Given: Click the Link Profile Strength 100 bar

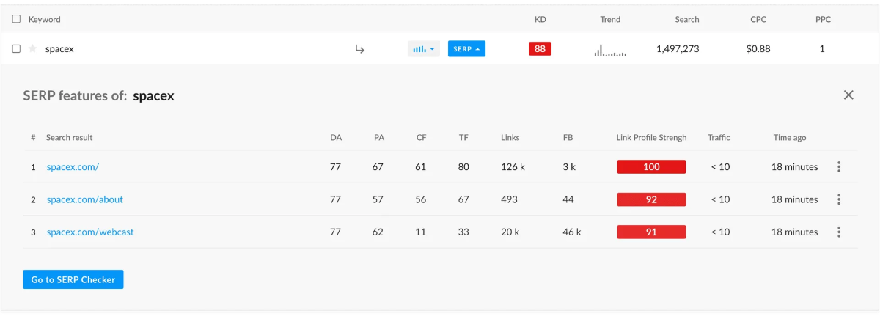Looking at the screenshot, I should pos(651,167).
